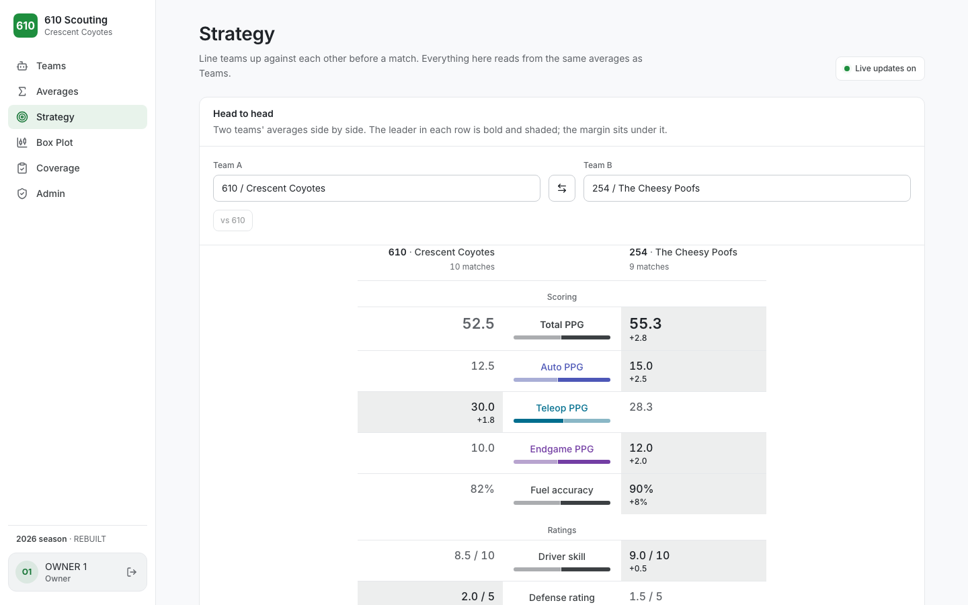Toggle the Live updates on indicator
Screen dimensions: 968x605
tap(880, 69)
